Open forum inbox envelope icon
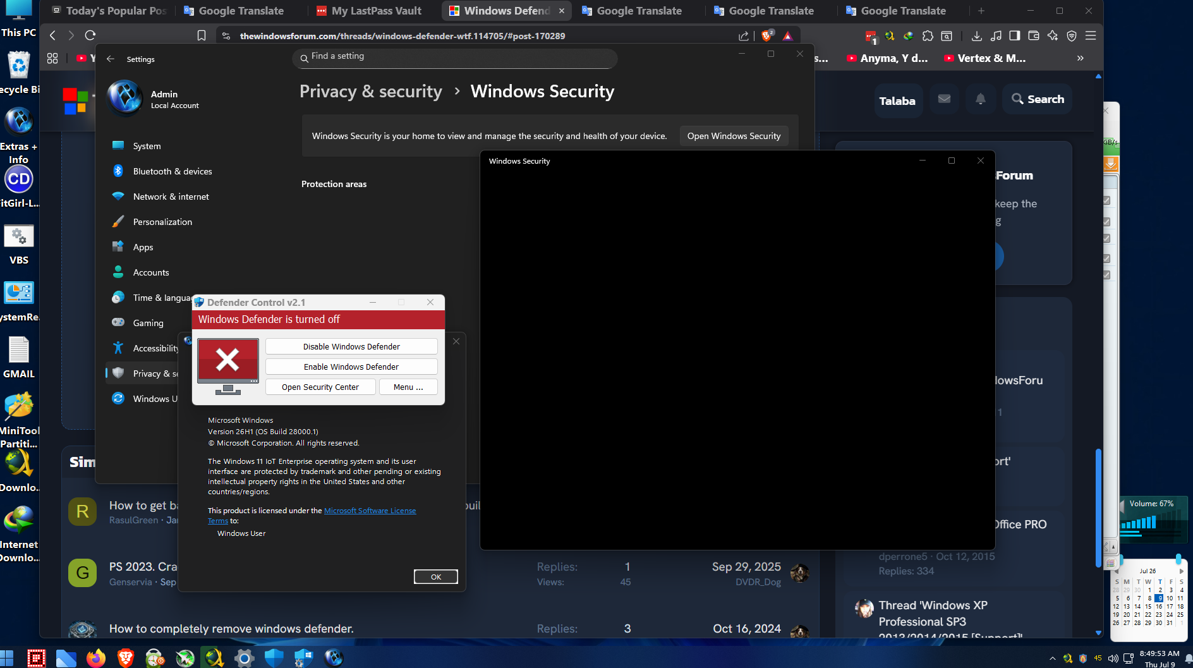Image resolution: width=1193 pixels, height=668 pixels. coord(944,99)
